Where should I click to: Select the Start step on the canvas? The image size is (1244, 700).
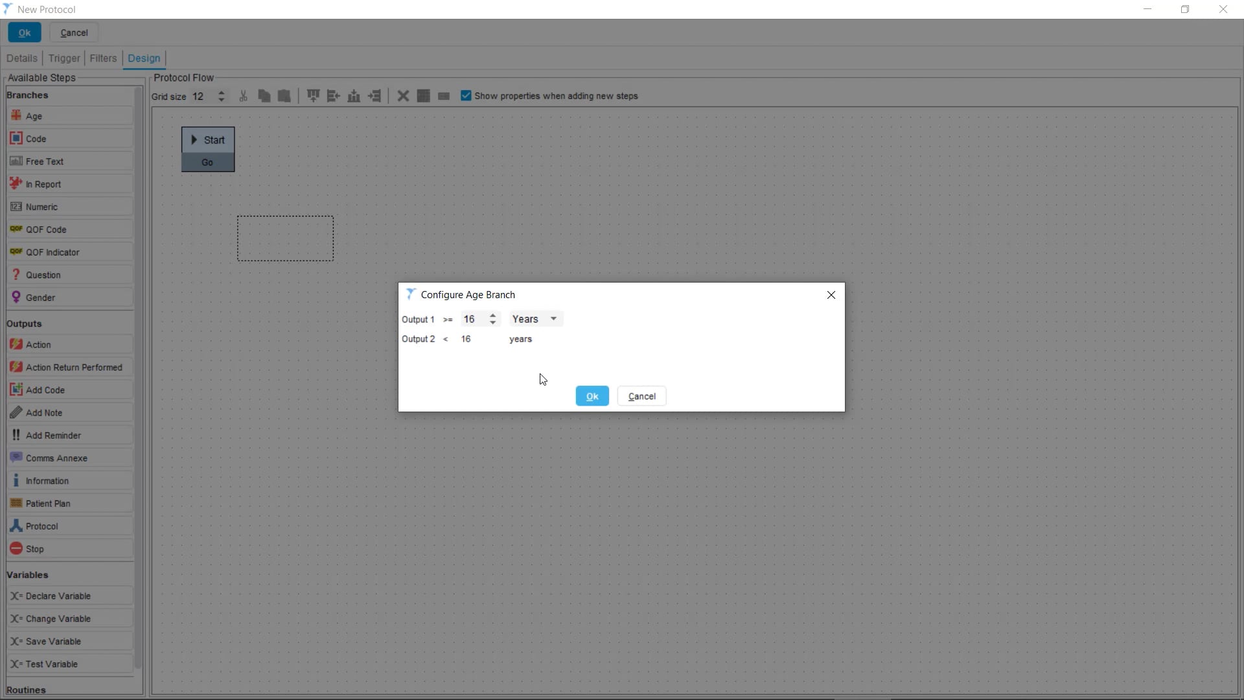pos(208,140)
